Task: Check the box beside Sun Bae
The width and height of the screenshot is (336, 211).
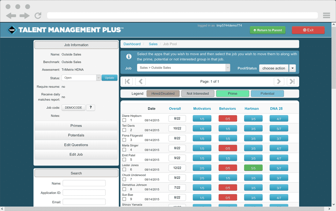Action: pyautogui.click(x=125, y=198)
